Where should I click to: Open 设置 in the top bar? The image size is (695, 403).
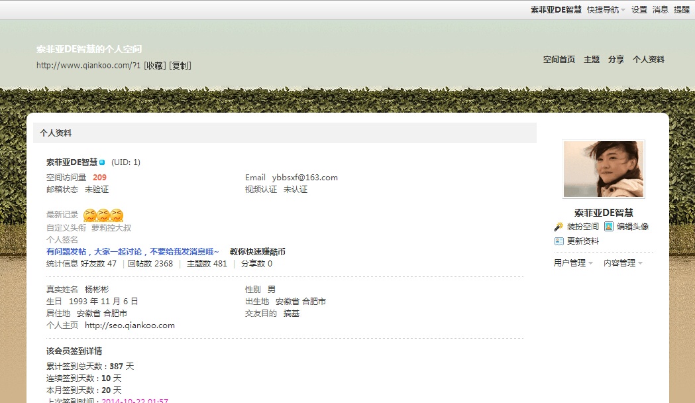[639, 10]
